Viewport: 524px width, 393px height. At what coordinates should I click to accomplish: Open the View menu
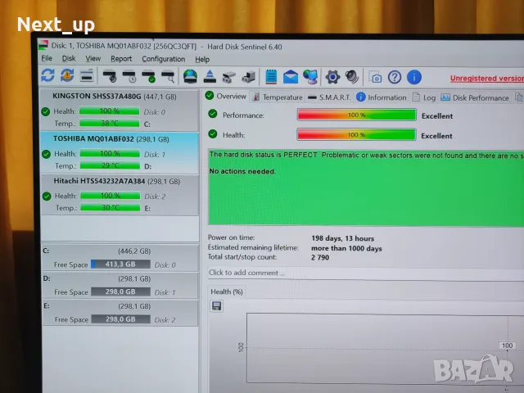[x=93, y=59]
